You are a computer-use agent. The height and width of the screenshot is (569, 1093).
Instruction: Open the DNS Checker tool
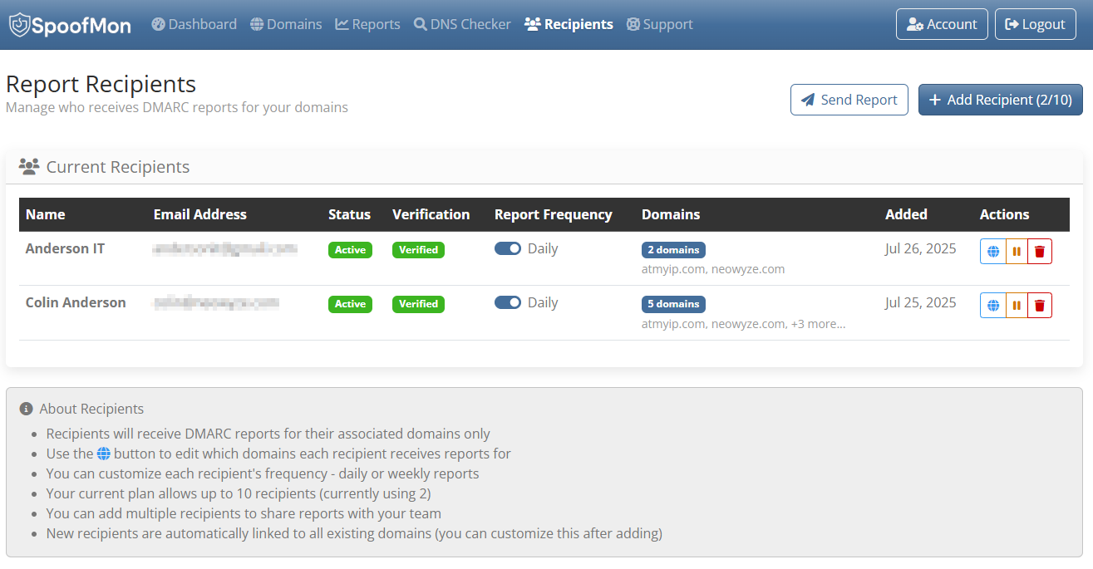pos(462,24)
